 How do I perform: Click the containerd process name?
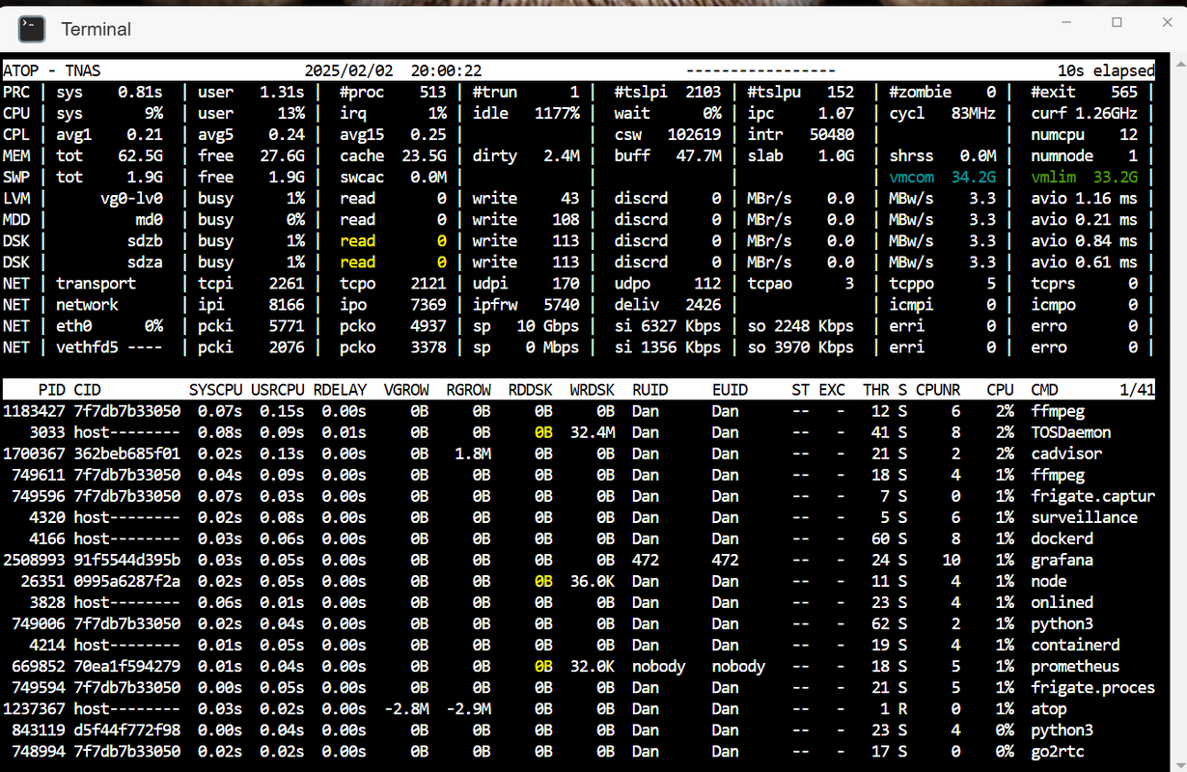(1075, 645)
